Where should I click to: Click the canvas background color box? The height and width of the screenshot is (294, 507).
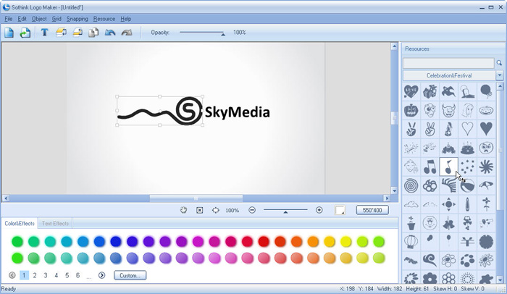click(x=340, y=210)
